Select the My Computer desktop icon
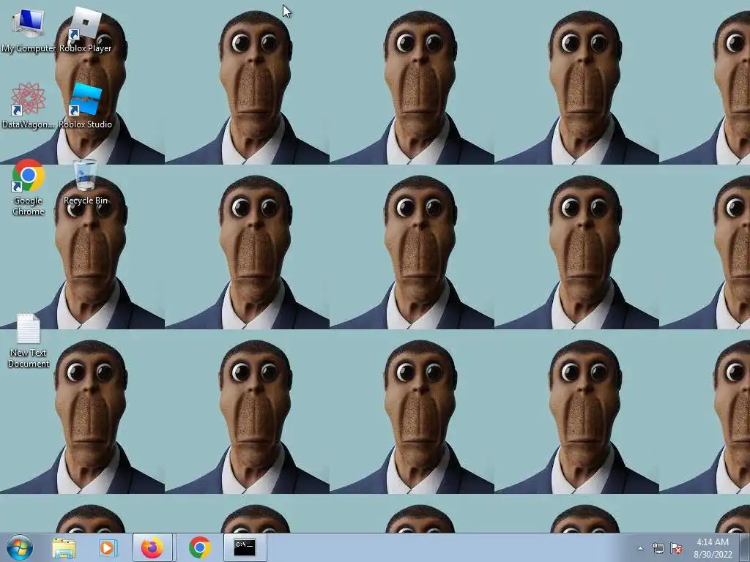Viewport: 750px width, 562px height. [29, 29]
